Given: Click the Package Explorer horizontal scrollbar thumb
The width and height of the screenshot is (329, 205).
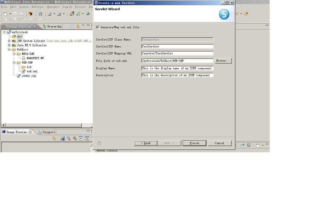Looking at the screenshot, I should [43, 125].
